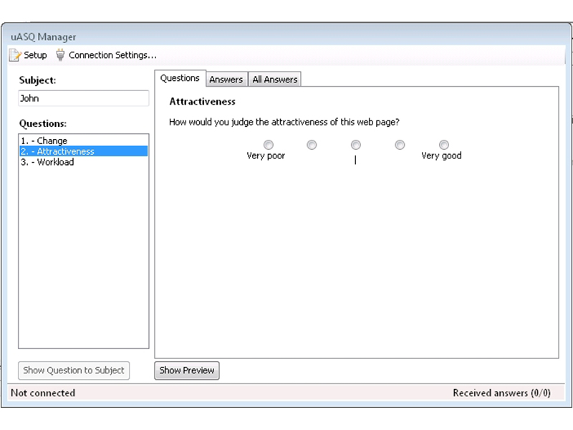Click the Setup pencil-and-paper icon
573x430 pixels.
[x=15, y=55]
